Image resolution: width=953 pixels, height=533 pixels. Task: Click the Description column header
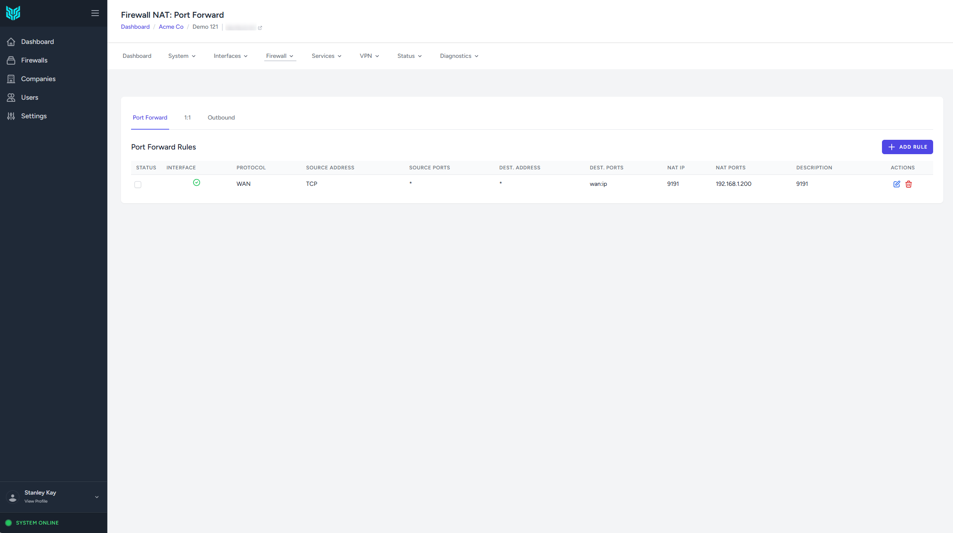(x=814, y=168)
